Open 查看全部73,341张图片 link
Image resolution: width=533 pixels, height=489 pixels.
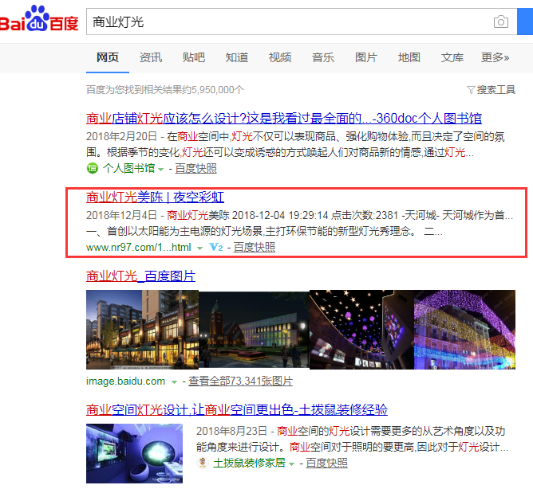(x=240, y=381)
